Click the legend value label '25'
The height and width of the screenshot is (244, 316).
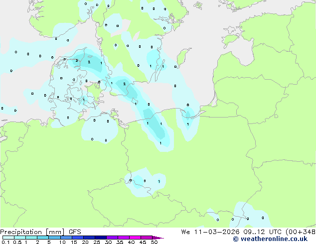point(97,242)
